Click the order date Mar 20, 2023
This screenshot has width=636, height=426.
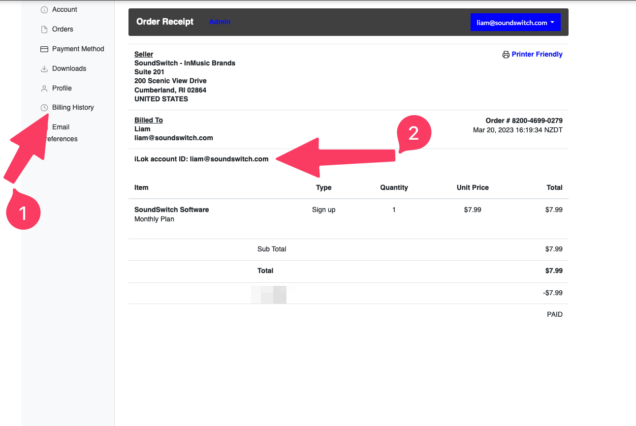[x=518, y=130]
